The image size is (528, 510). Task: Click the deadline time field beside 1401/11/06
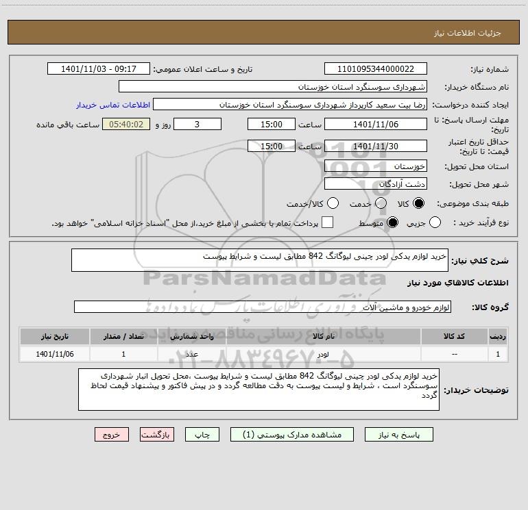[x=272, y=124]
